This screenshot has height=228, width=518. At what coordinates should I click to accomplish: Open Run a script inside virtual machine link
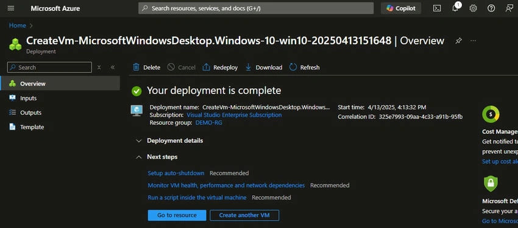click(x=197, y=198)
